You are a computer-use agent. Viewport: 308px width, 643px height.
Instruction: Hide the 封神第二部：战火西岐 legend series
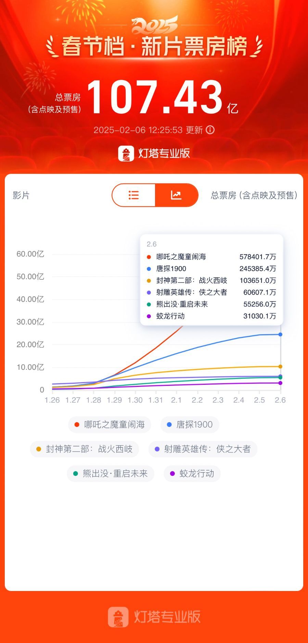click(85, 449)
